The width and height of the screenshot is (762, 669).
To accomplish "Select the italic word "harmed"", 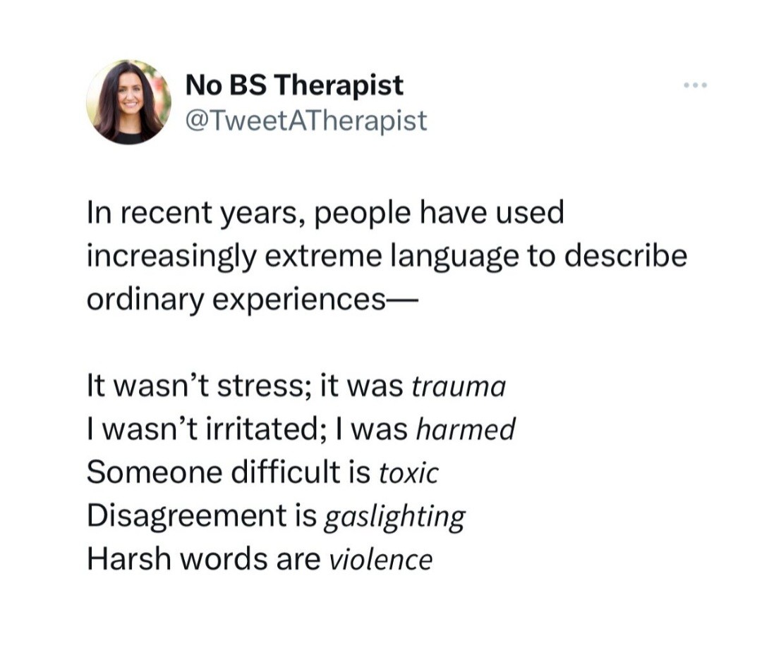I will point(466,429).
